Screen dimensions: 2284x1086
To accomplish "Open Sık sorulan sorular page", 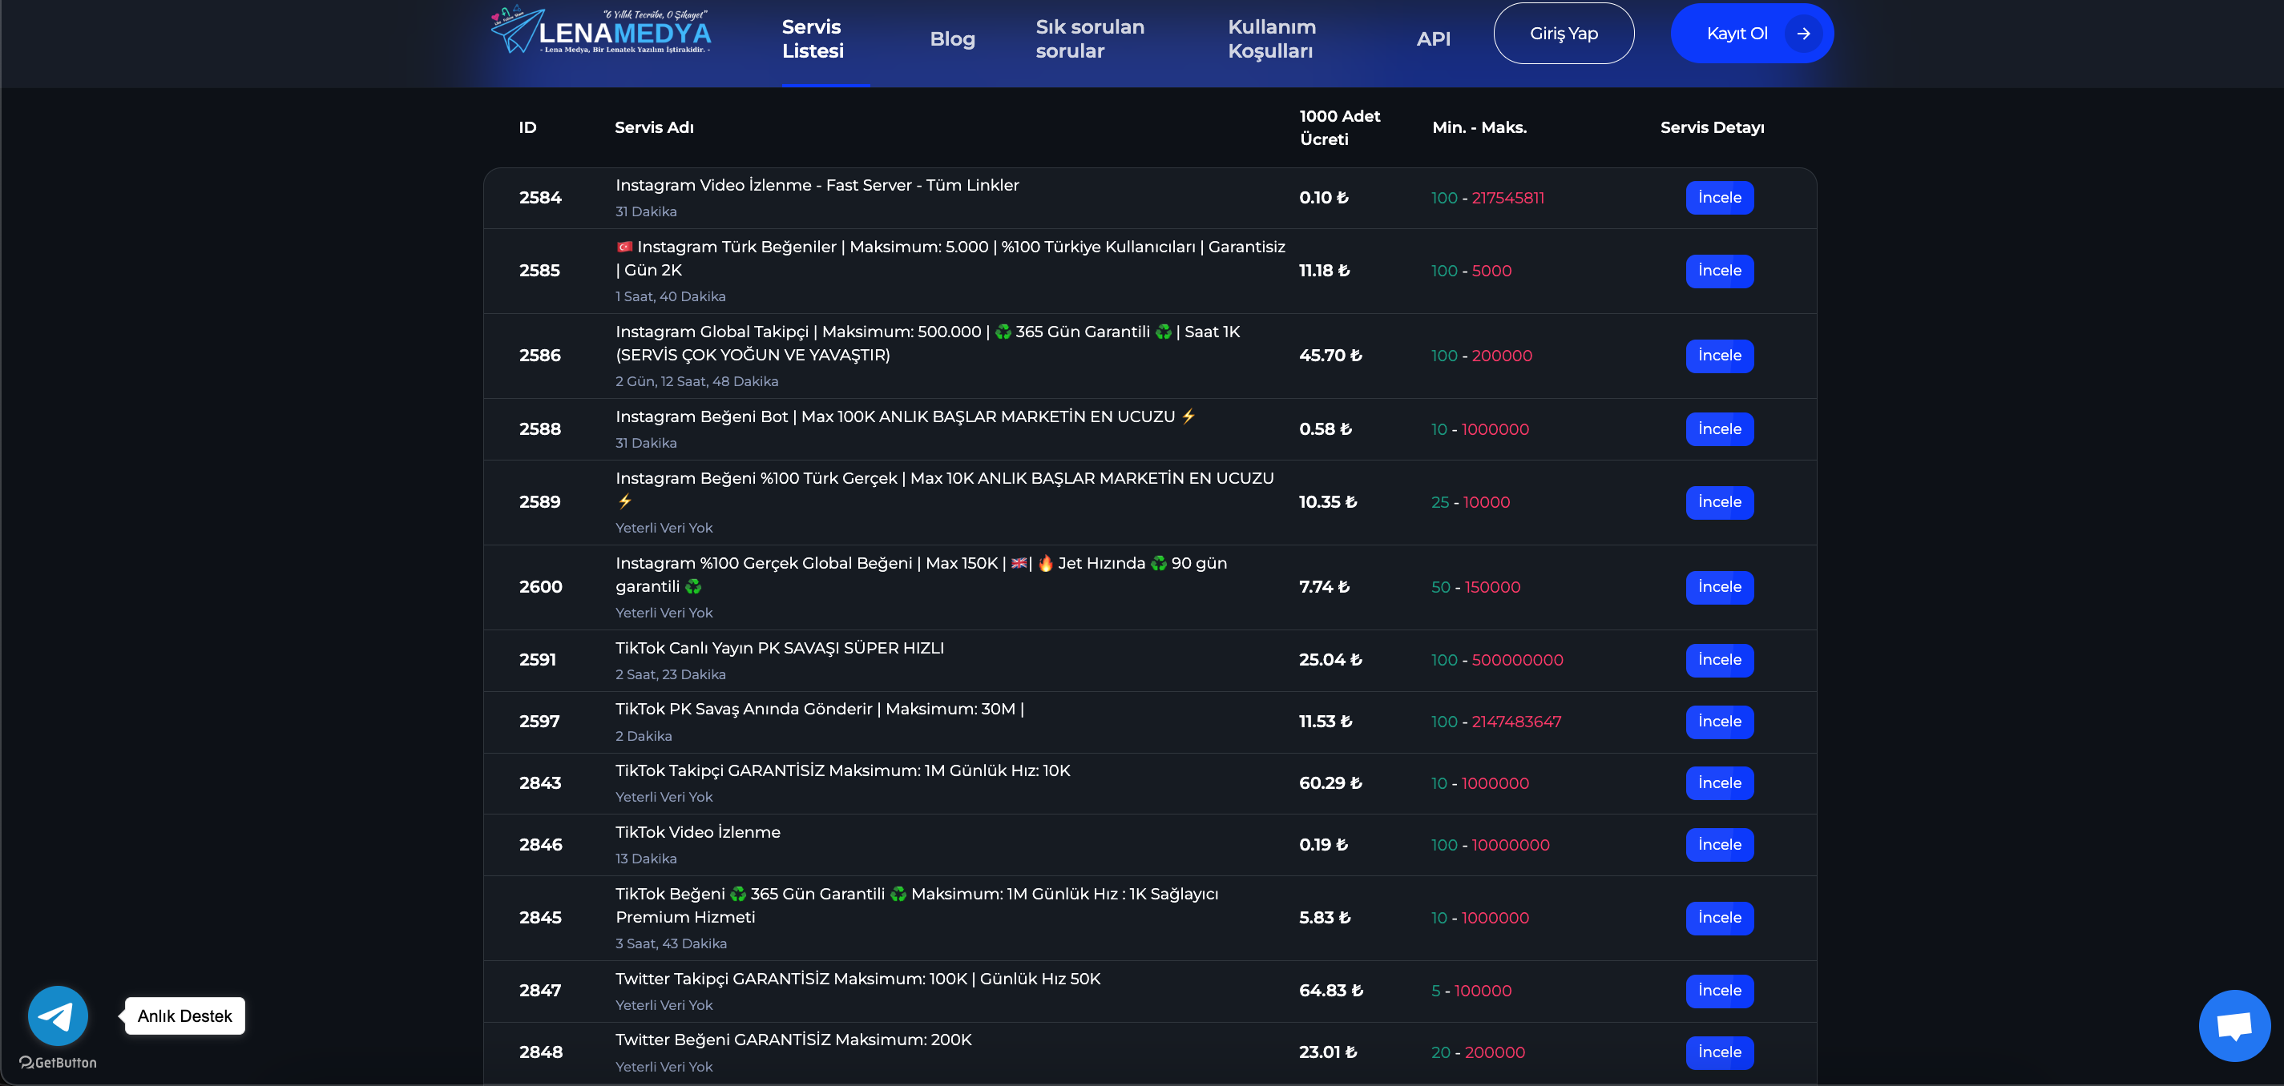I will pyautogui.click(x=1090, y=39).
